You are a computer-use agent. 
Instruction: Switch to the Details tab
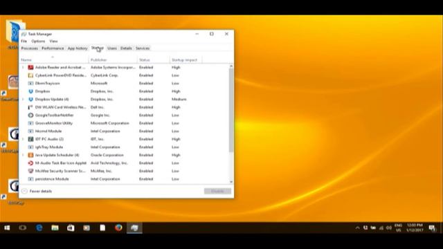tap(126, 48)
